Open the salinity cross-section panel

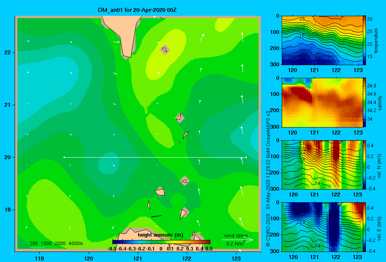click(322, 102)
